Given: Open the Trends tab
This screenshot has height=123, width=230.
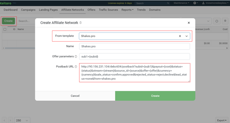Looking at the screenshot, I should [141, 10].
